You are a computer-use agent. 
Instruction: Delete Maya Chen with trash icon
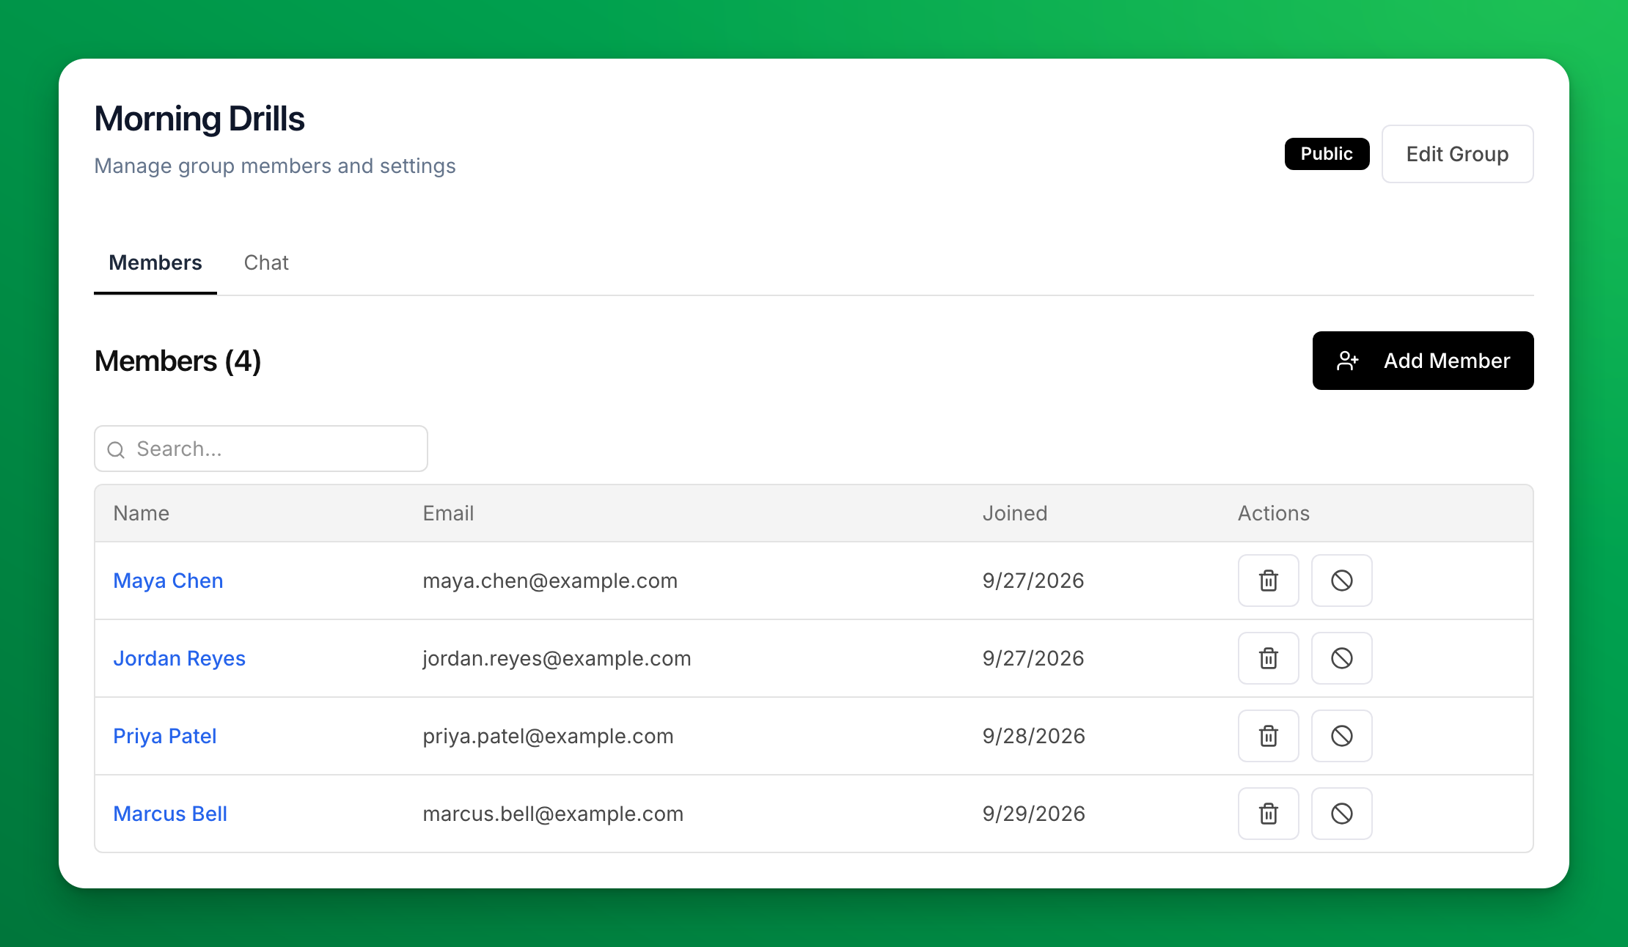click(1268, 581)
